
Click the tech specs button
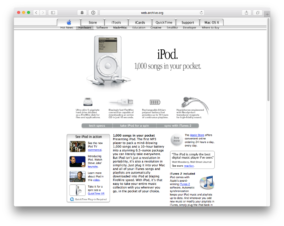97,126
